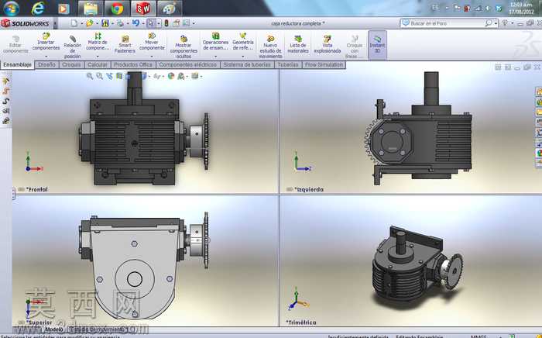Open Windows Start menu orb
Viewport: 542px width, 338px height.
pyautogui.click(x=11, y=9)
